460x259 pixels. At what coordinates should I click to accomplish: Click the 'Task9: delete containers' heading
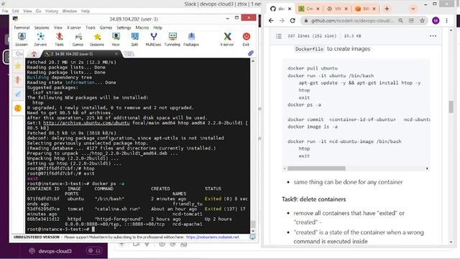313,199
